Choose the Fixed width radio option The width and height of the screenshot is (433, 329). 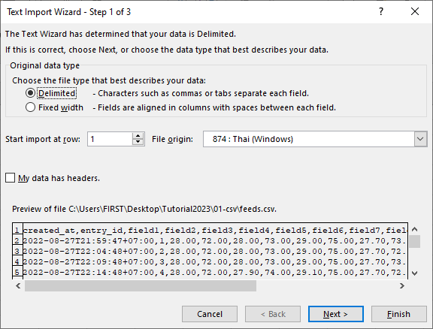pos(30,107)
